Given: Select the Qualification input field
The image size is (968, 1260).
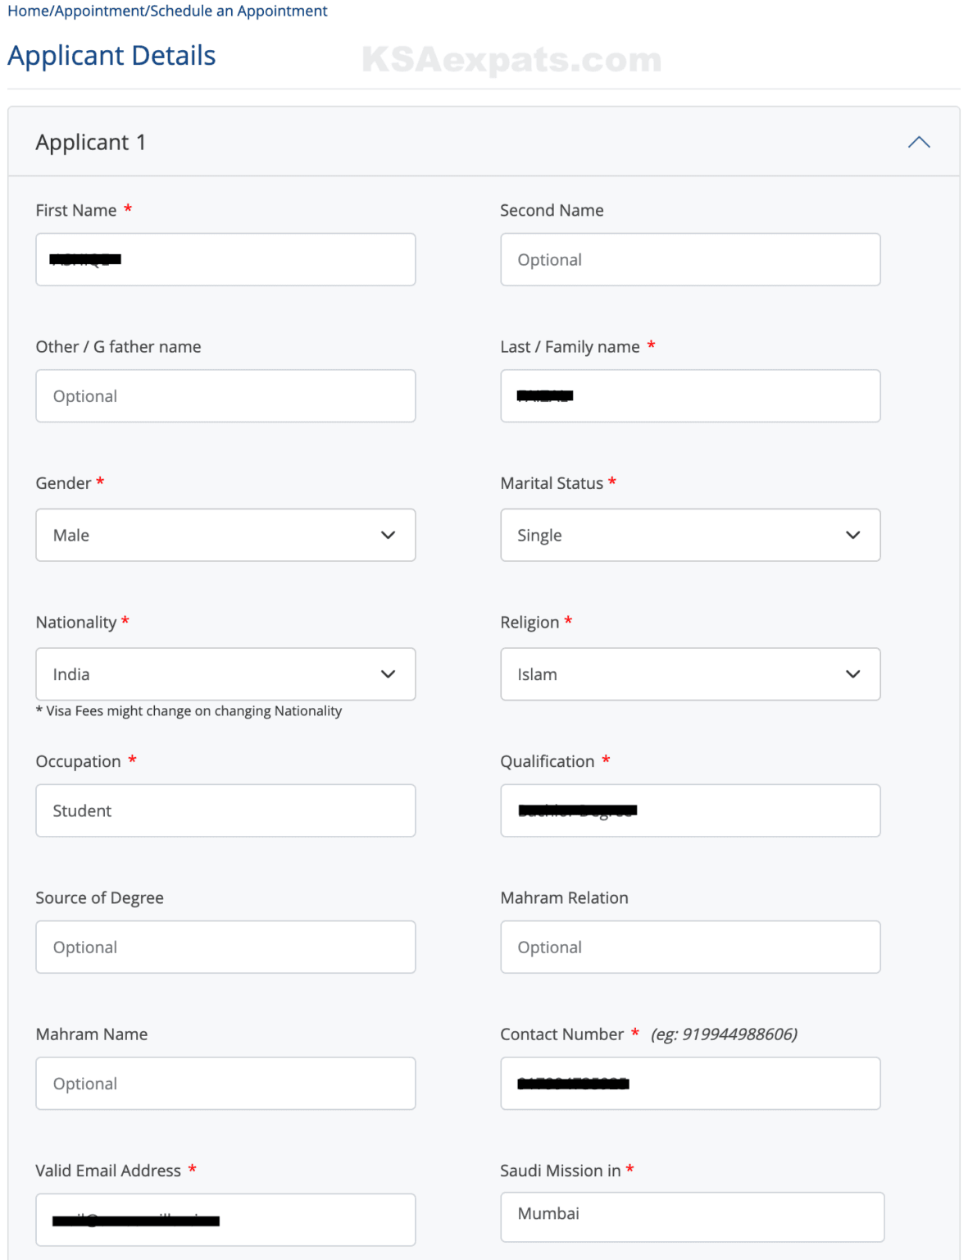Looking at the screenshot, I should point(689,810).
